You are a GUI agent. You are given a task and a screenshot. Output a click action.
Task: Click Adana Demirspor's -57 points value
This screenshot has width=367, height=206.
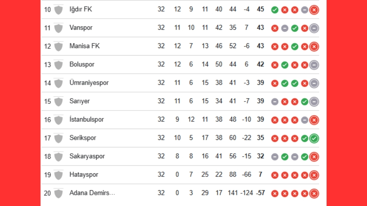260,193
